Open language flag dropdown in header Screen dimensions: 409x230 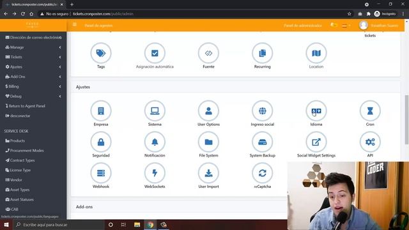[x=346, y=26]
